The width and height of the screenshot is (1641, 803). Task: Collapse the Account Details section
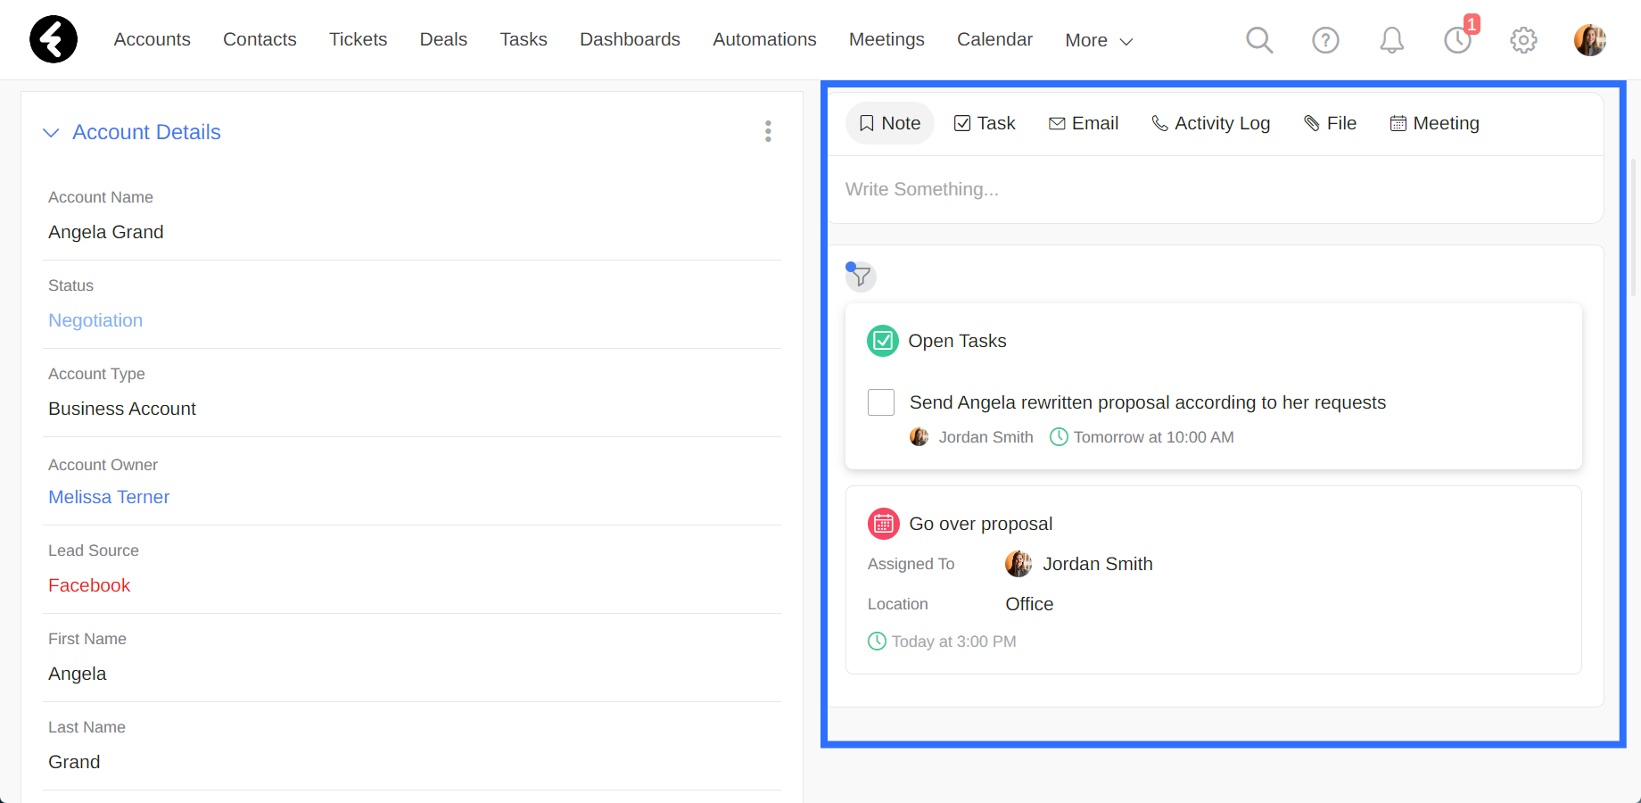click(x=52, y=132)
